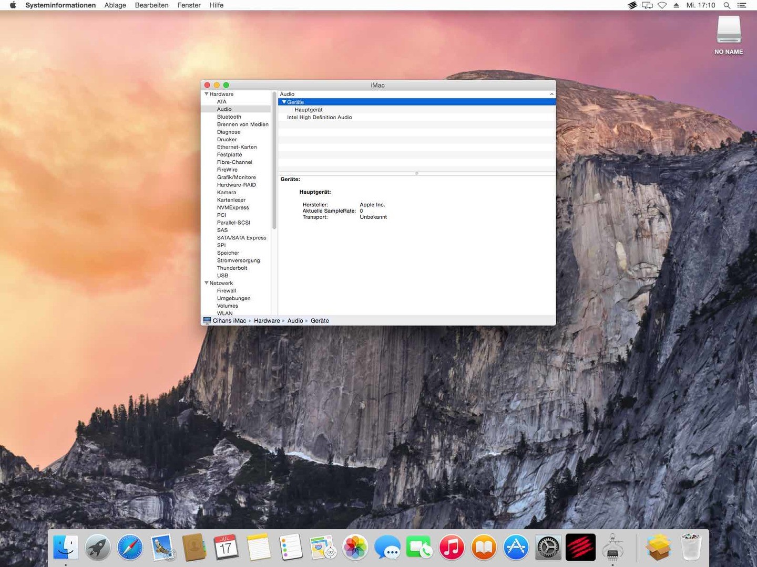Open Launchpad rocket icon in Dock
Viewport: 757px width, 567px height.
98,548
